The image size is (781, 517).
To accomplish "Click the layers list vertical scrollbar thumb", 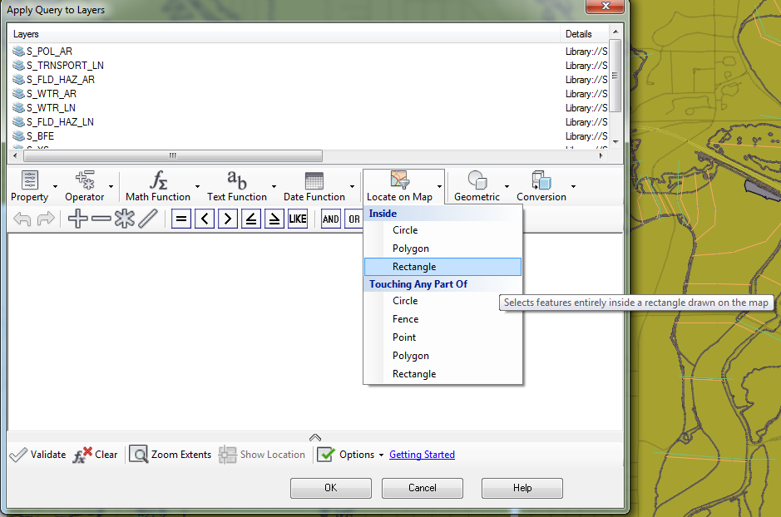I will pyautogui.click(x=615, y=76).
